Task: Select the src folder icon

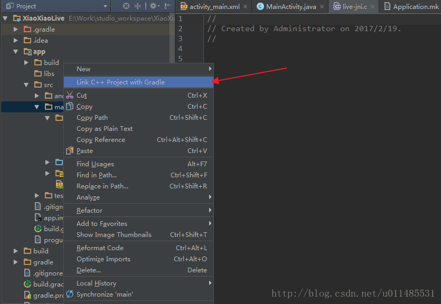Action: click(x=38, y=84)
